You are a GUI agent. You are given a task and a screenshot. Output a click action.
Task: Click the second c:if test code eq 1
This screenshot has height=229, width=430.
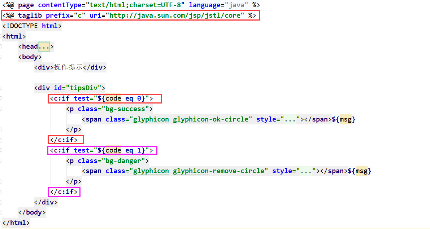(x=103, y=150)
